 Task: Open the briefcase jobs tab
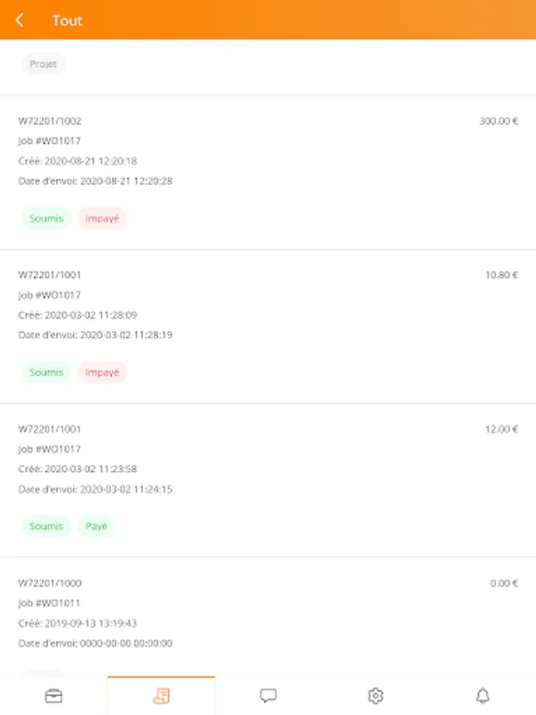point(54,696)
